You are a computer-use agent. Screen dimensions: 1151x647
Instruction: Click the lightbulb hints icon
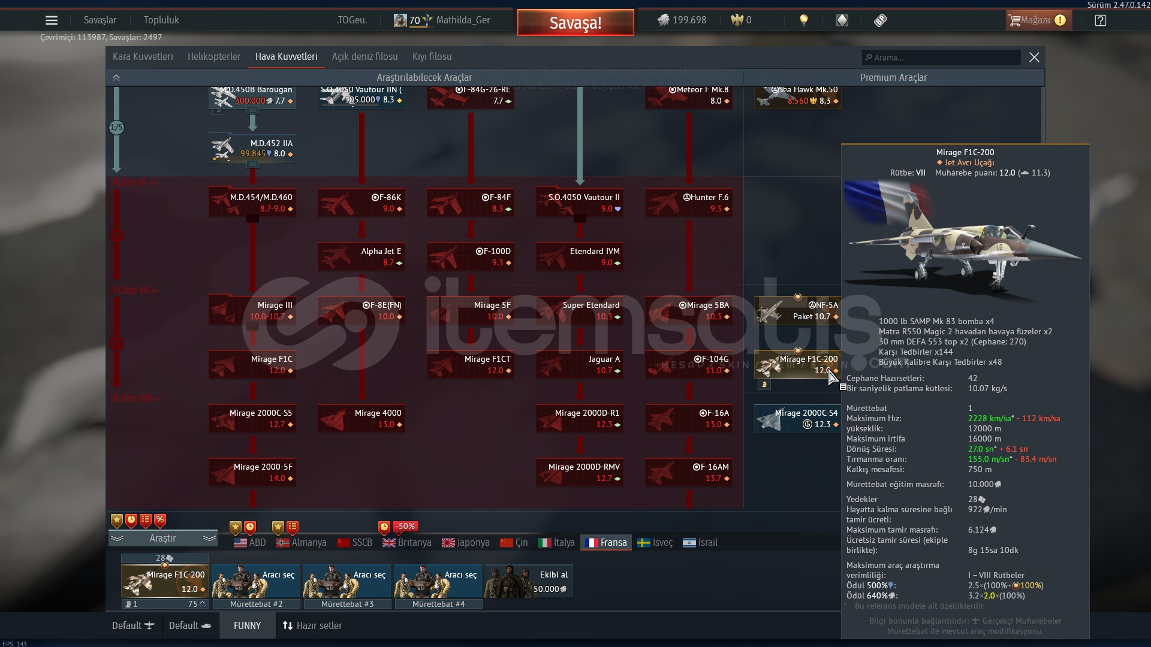pyautogui.click(x=804, y=20)
